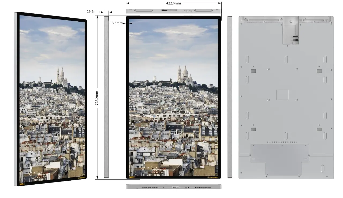Click the center square plate on rear panel
Image resolution: width=343 pixels, height=198 pixels.
[x=283, y=95]
